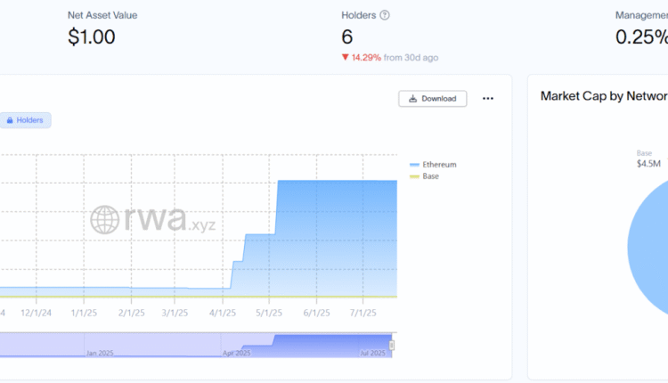Click the Download button above the chart

coord(432,99)
